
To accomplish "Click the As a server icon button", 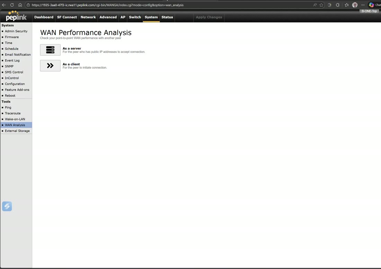I will pos(50,50).
